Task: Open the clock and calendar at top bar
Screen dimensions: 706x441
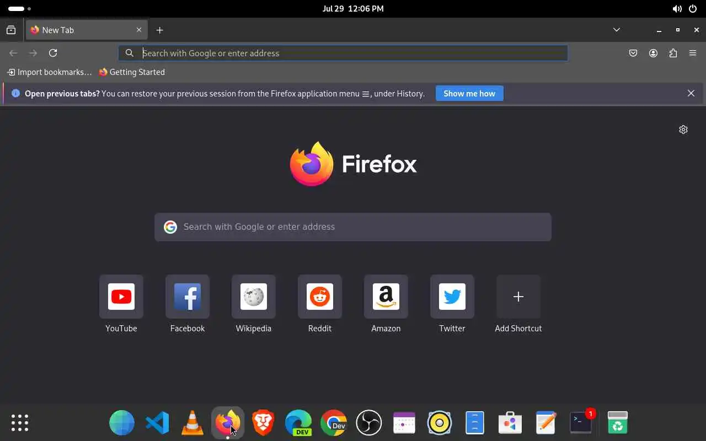Action: [353, 9]
